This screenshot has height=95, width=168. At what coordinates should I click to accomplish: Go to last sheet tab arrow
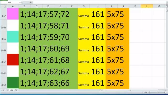(x=7, y=90)
